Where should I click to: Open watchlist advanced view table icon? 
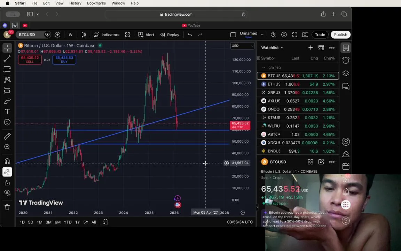[321, 48]
